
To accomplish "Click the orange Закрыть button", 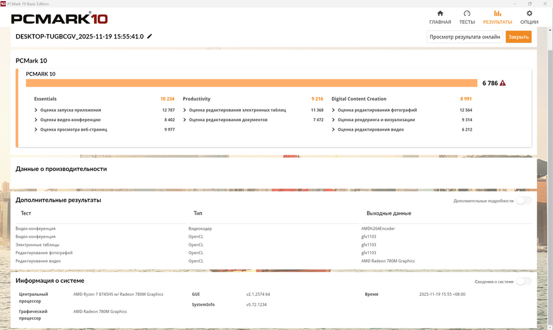I will 518,37.
